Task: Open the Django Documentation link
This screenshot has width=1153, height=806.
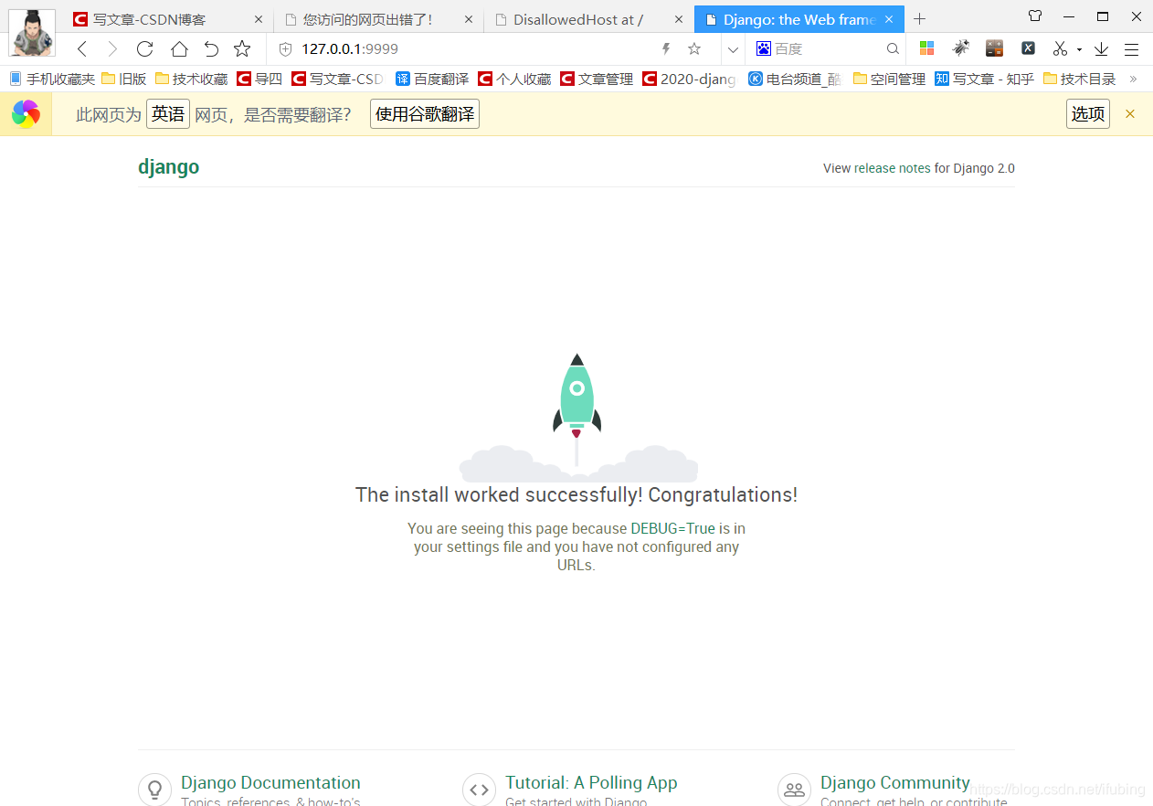Action: pyautogui.click(x=270, y=783)
